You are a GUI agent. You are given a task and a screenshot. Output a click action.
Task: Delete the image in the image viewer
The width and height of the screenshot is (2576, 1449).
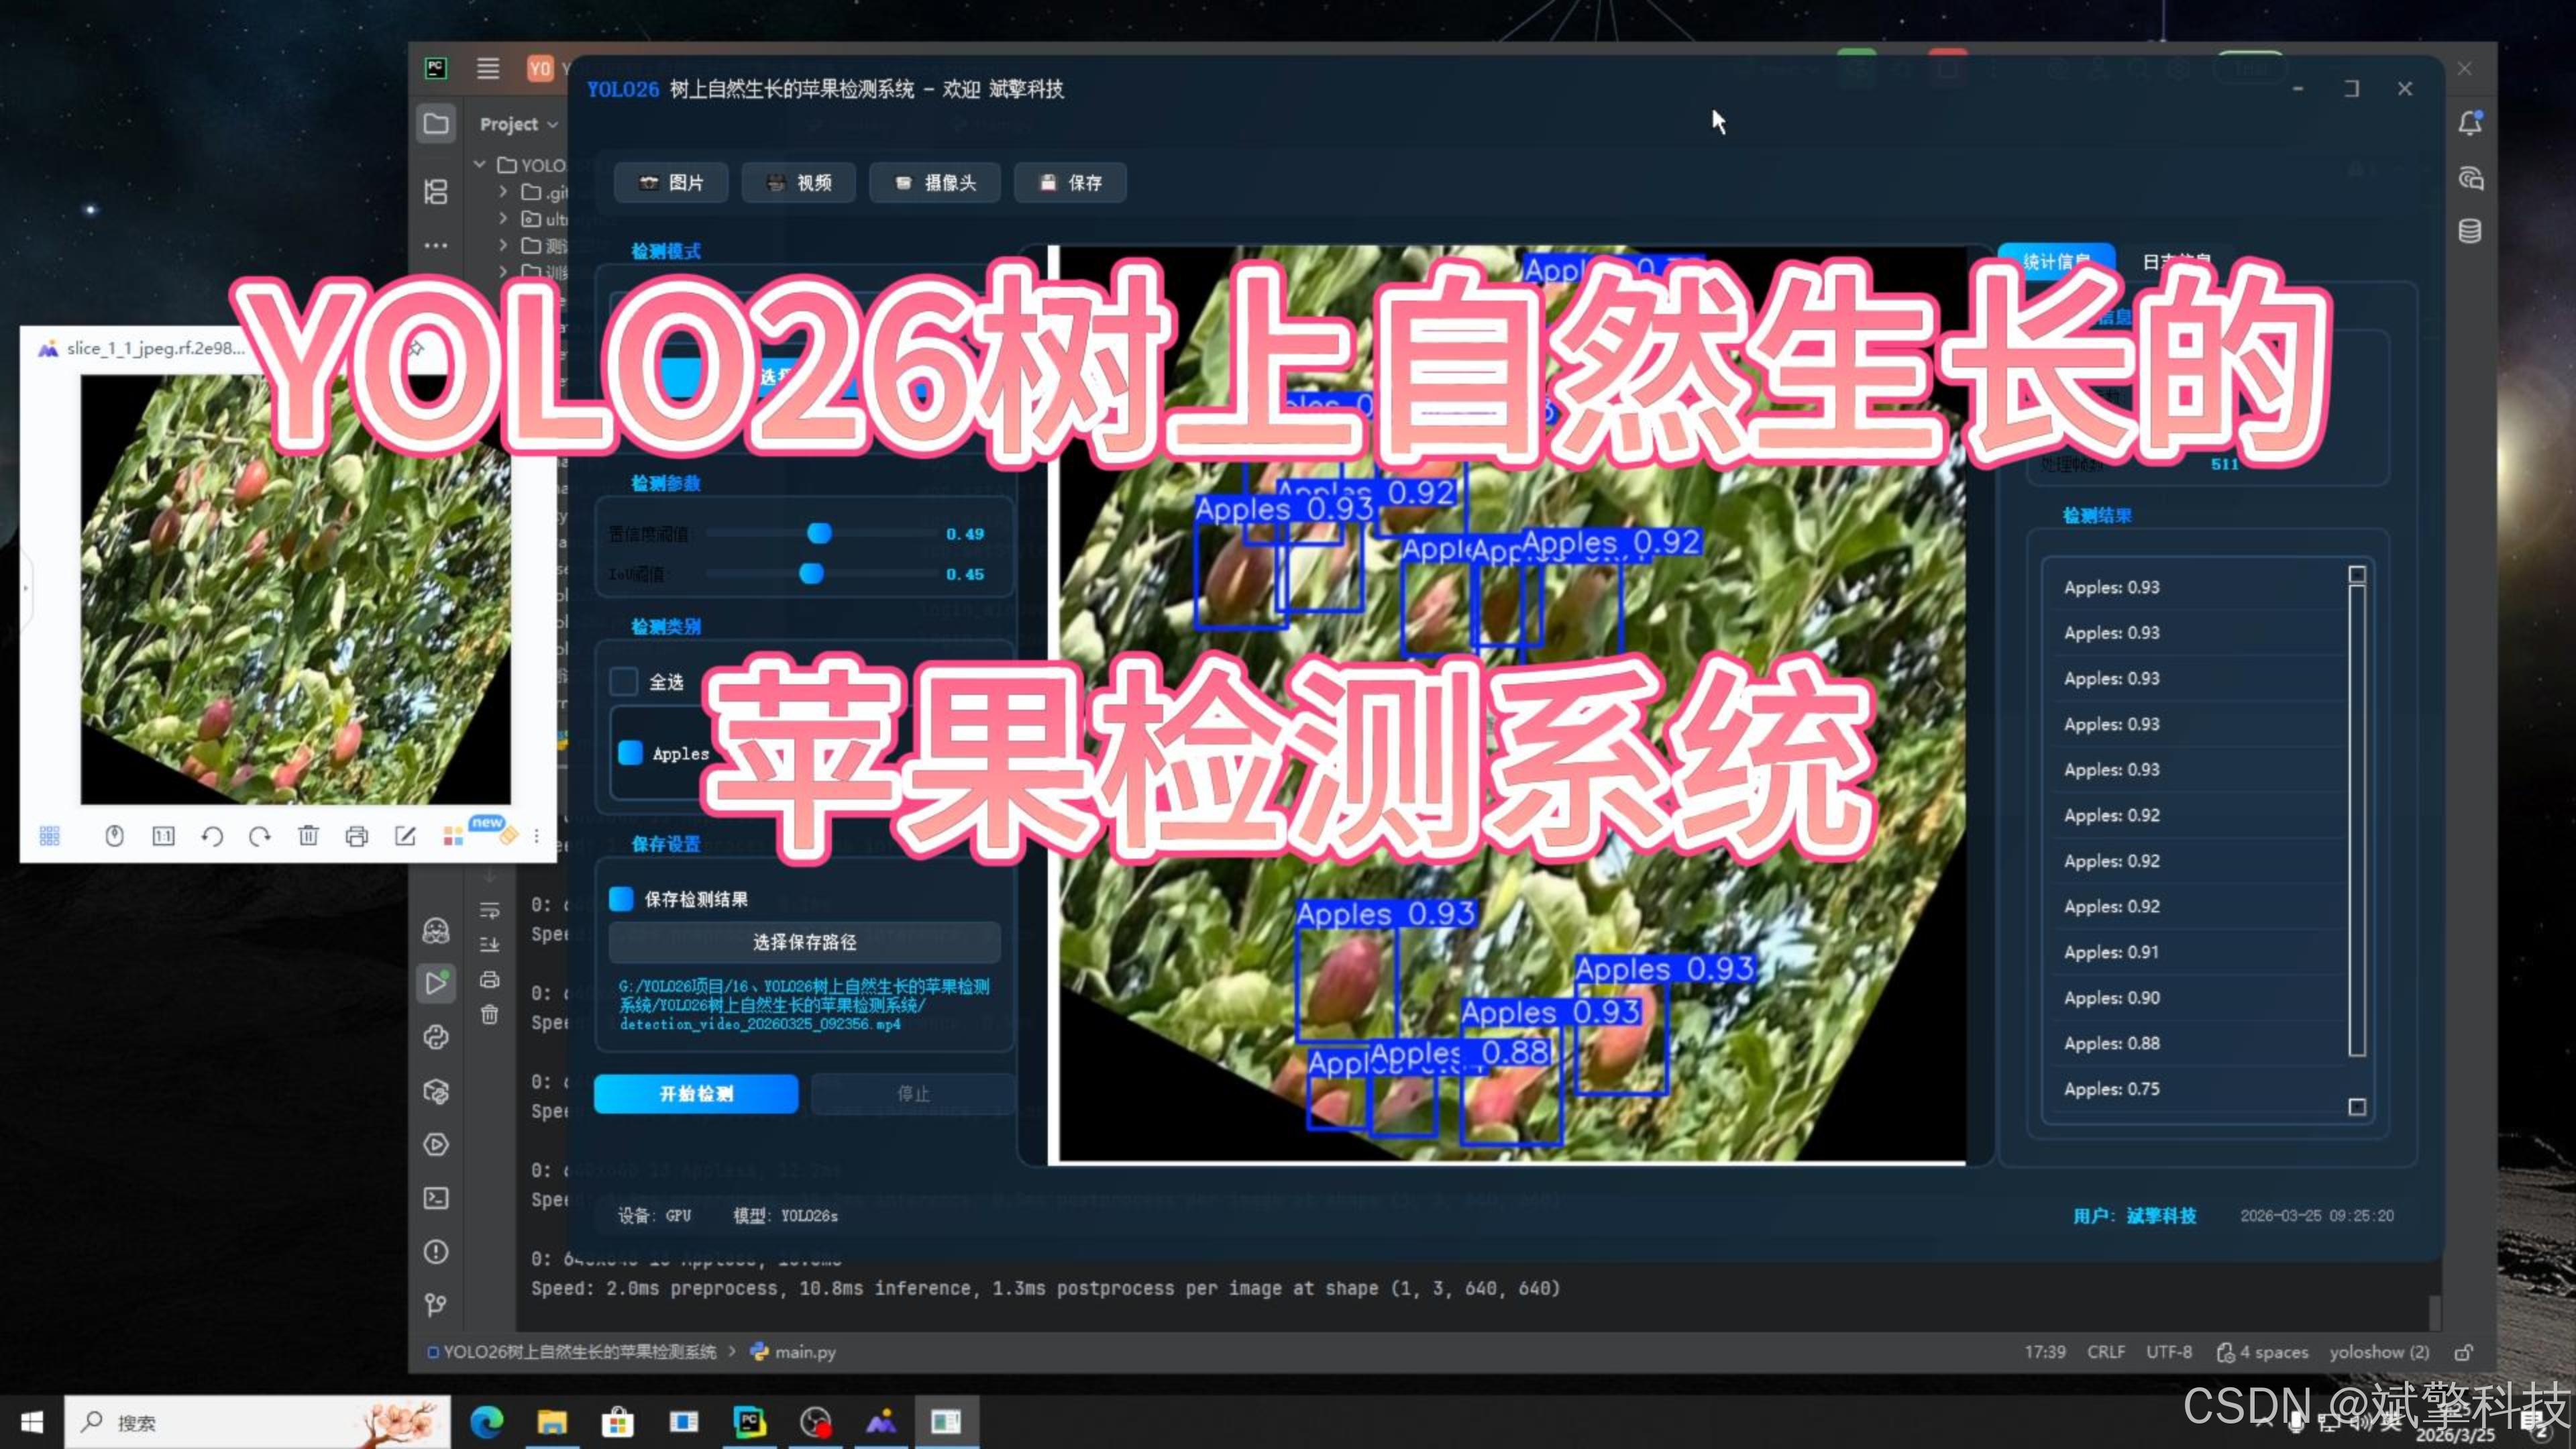tap(308, 835)
